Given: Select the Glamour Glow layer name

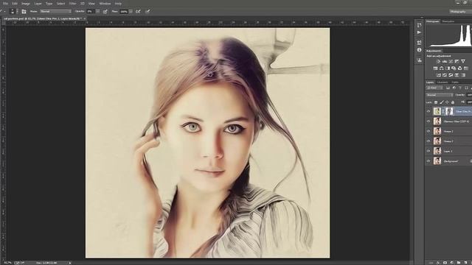Looking at the screenshot, I should pos(457,121).
